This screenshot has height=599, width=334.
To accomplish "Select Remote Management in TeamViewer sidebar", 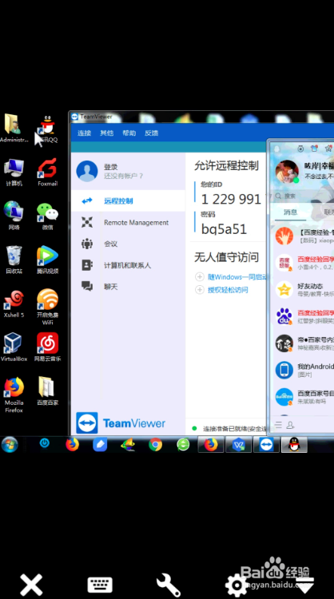I will pyautogui.click(x=128, y=222).
